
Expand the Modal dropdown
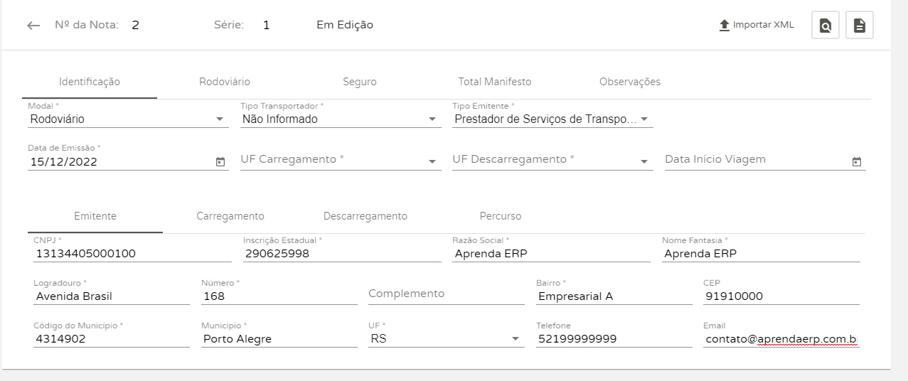[219, 119]
